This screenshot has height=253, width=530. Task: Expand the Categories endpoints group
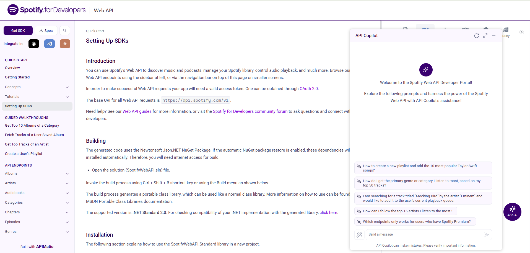(37, 203)
